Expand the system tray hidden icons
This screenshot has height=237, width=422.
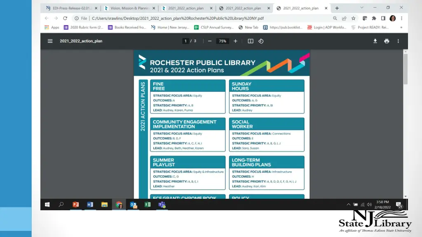click(349, 204)
